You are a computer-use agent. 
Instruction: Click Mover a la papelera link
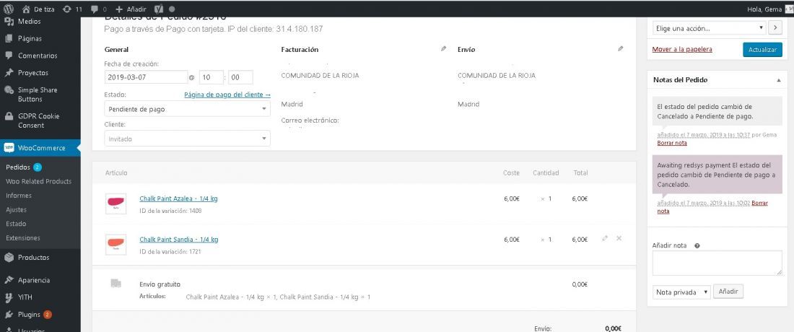click(682, 50)
